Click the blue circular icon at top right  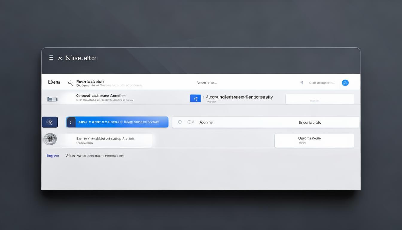pos(345,83)
